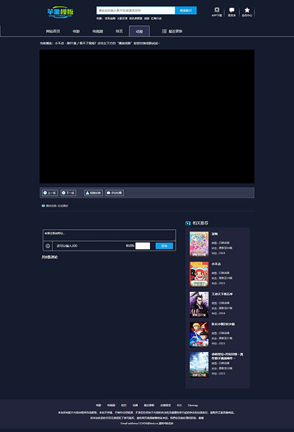
Task: Open the 王者天下第五季 thumbnail
Action: (x=199, y=304)
